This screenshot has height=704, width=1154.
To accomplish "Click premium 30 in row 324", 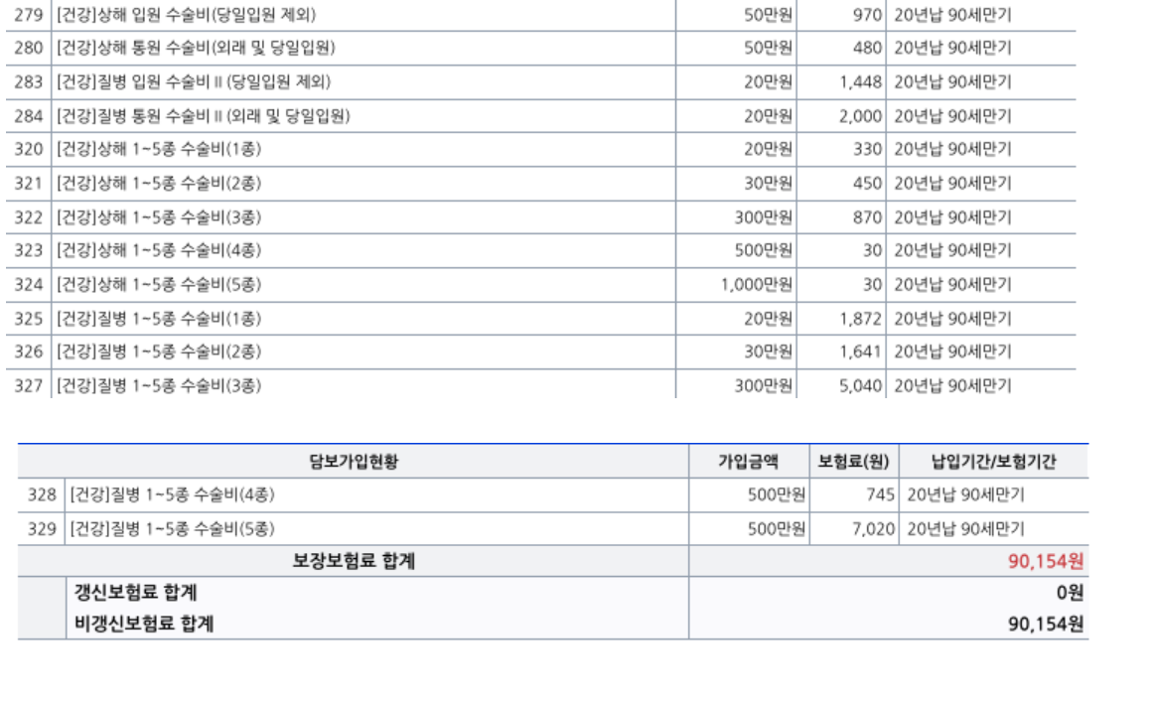I will tap(873, 285).
